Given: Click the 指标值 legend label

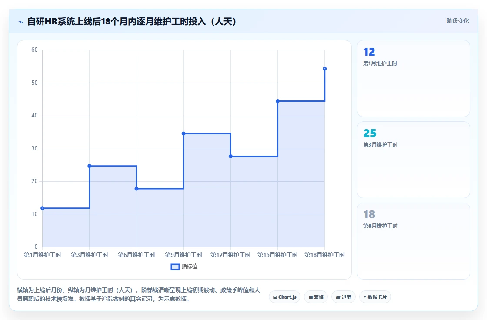Looking at the screenshot, I should pyautogui.click(x=190, y=267).
